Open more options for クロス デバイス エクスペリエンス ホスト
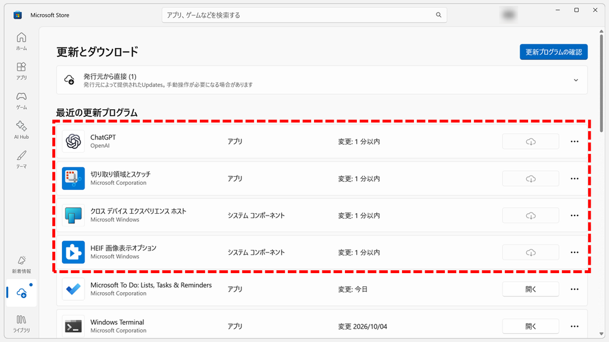This screenshot has width=609, height=342. click(575, 215)
